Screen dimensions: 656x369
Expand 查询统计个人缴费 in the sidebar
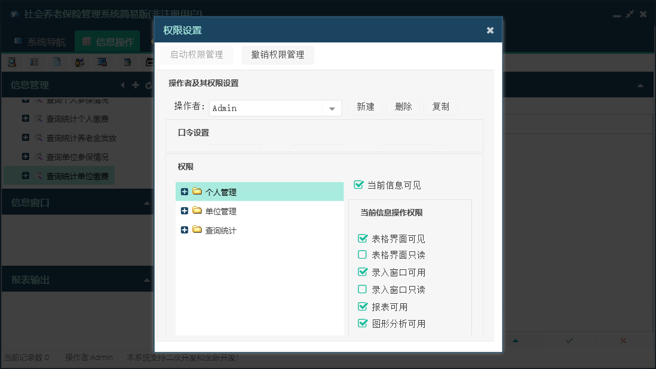coord(26,119)
